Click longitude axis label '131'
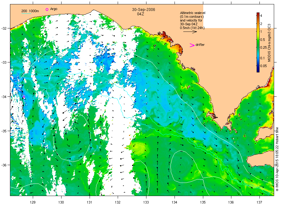The height and width of the screenshot is (206, 281). tap(89, 202)
